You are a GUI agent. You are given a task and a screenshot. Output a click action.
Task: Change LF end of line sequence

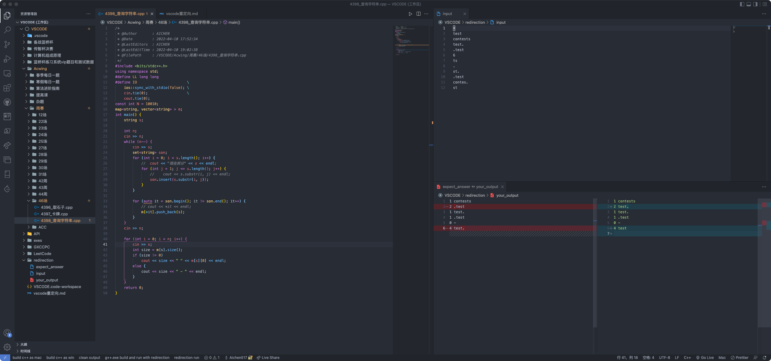677,358
